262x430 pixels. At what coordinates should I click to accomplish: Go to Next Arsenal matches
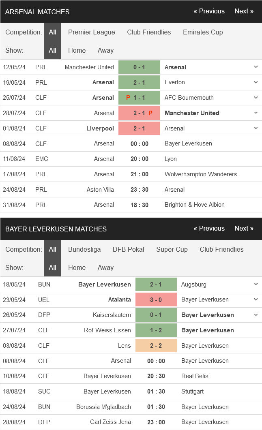point(244,11)
